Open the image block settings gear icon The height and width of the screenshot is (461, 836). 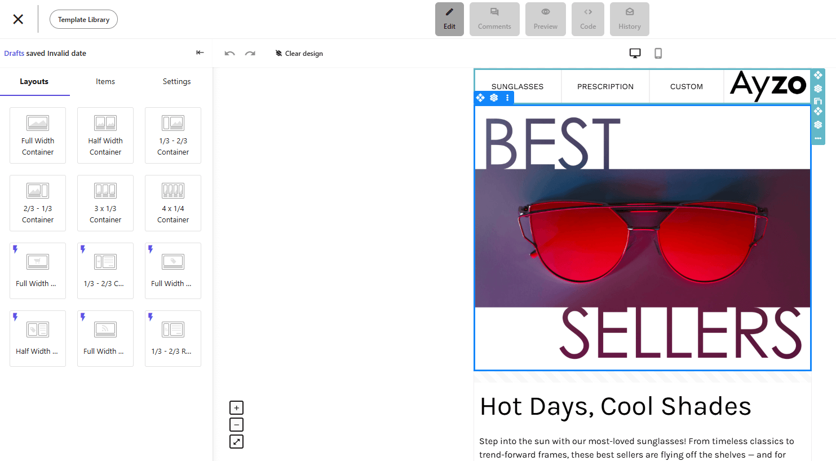(494, 98)
